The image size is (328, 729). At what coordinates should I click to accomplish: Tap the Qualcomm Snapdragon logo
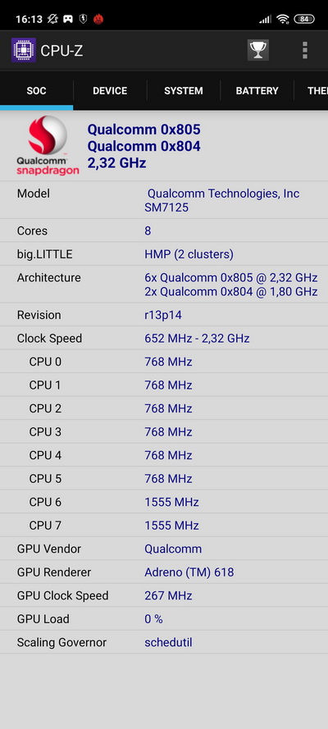tap(48, 145)
